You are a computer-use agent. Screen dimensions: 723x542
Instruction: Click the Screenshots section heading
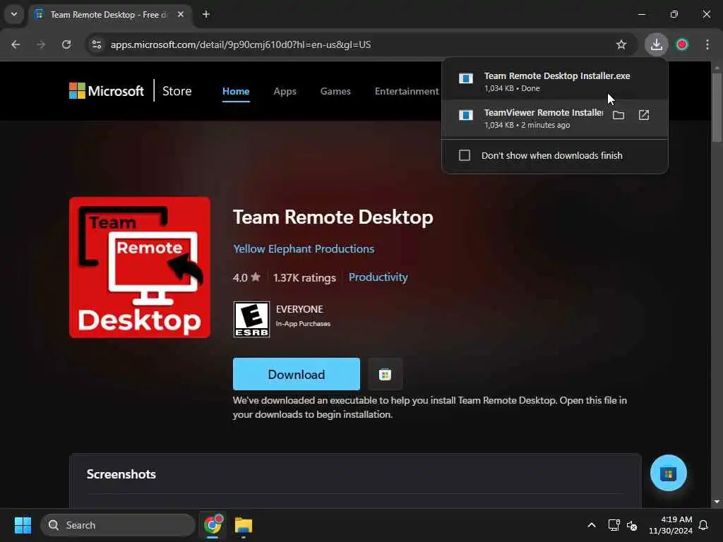click(121, 474)
